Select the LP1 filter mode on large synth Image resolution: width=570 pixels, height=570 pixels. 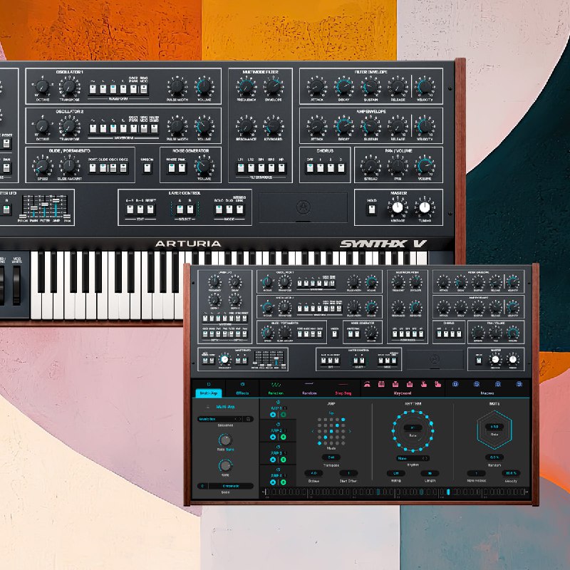(241, 168)
